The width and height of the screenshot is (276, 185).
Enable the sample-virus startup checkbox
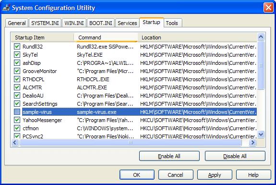(x=17, y=112)
